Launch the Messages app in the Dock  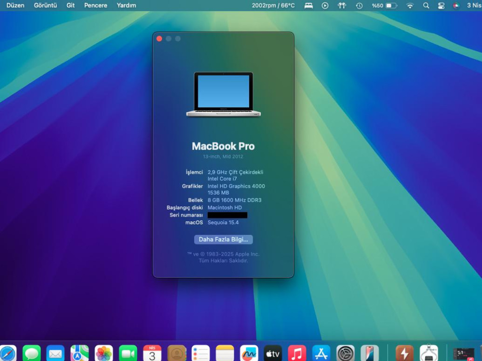(x=31, y=353)
